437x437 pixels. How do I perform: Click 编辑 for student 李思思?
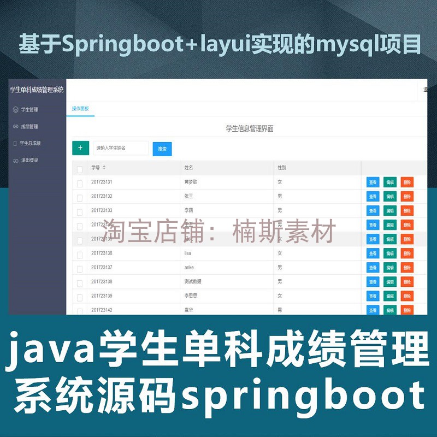tap(390, 296)
